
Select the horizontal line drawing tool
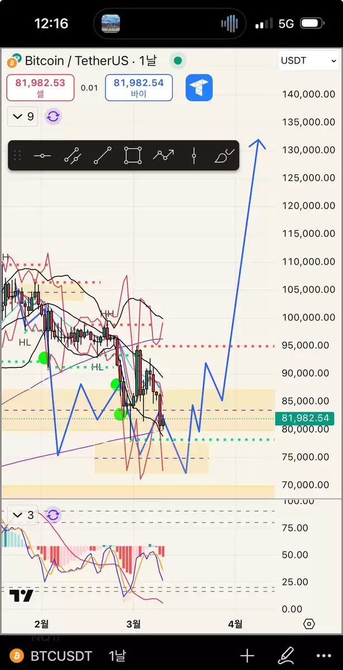(x=42, y=156)
